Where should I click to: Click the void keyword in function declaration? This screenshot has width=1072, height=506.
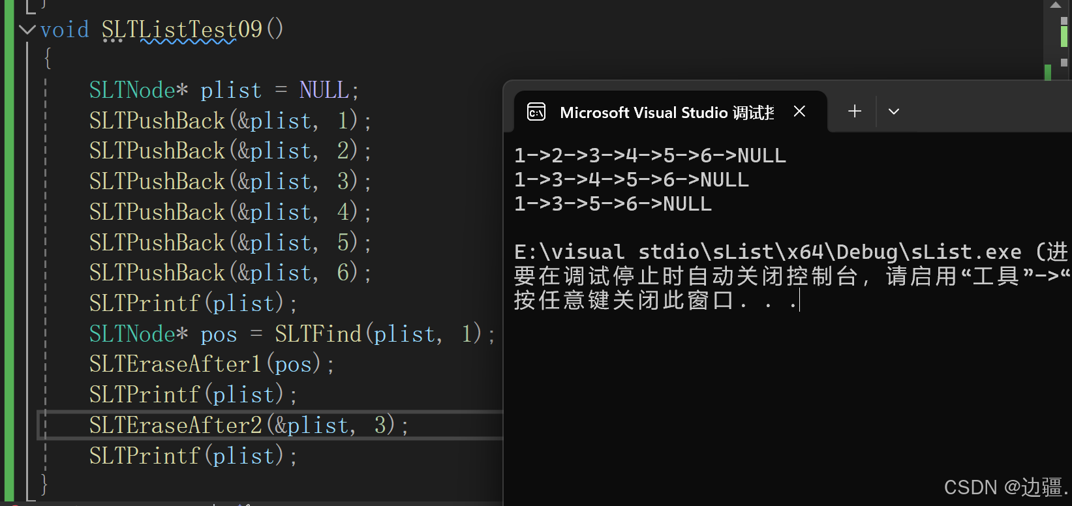65,30
